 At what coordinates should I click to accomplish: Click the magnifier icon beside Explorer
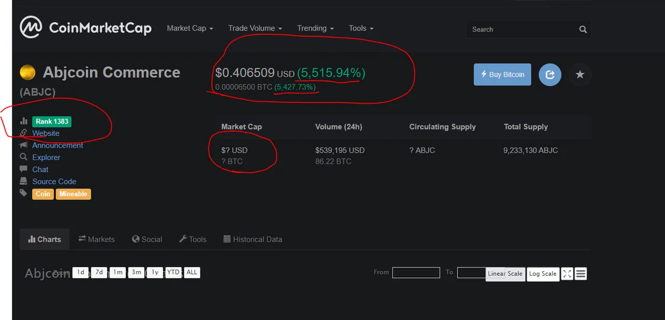click(x=23, y=157)
